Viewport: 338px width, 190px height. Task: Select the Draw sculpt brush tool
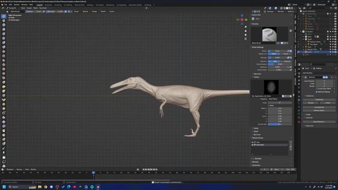pos(4,16)
